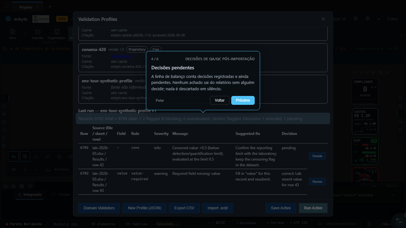
Task: Toggle the Aa text labels button
Action: click(14, 156)
